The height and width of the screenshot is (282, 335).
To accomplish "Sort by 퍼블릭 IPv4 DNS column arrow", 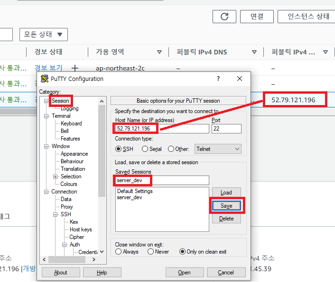I will click(x=254, y=52).
